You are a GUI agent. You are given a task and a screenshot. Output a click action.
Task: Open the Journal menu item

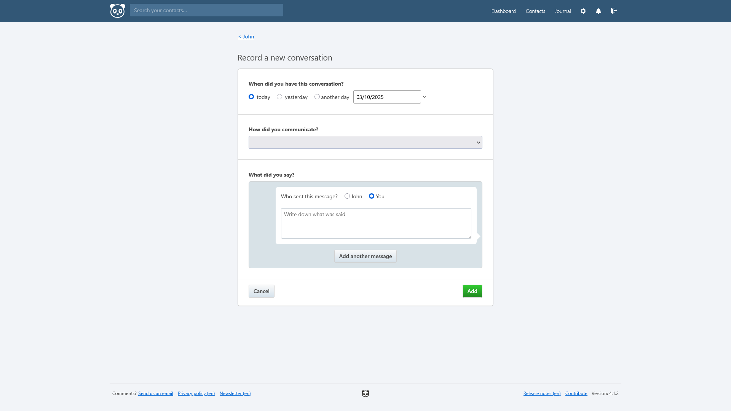pos(563,11)
